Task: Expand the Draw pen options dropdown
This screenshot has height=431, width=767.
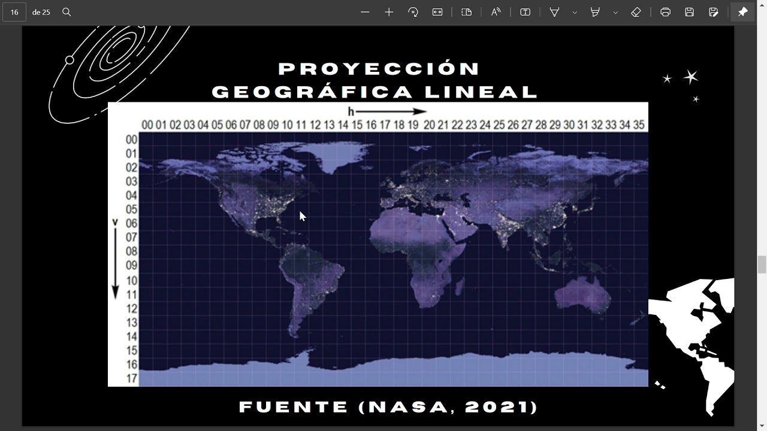Action: 575,12
